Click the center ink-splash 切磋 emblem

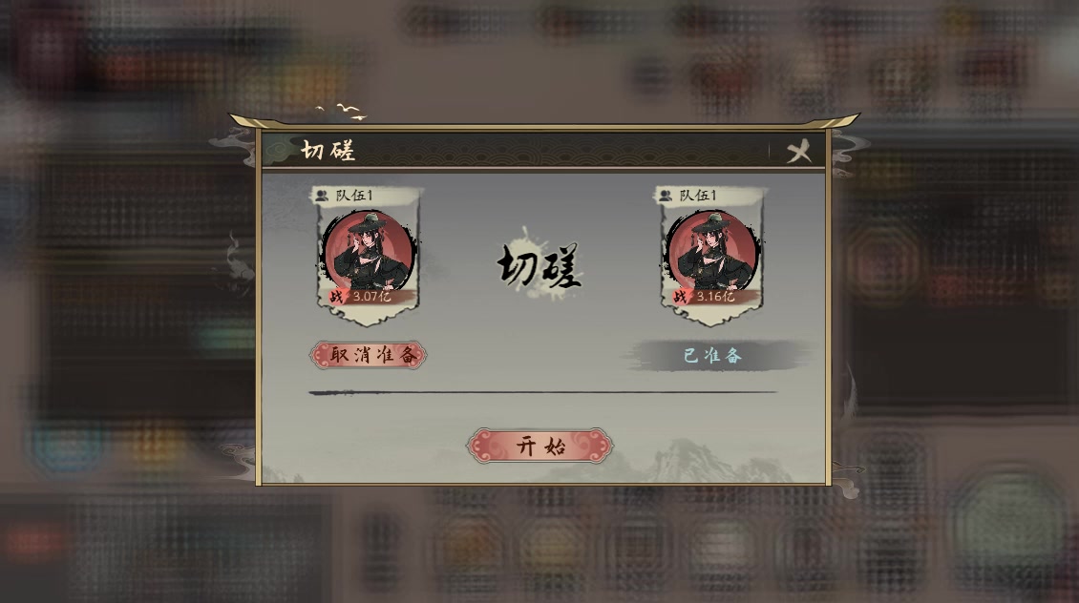(539, 264)
